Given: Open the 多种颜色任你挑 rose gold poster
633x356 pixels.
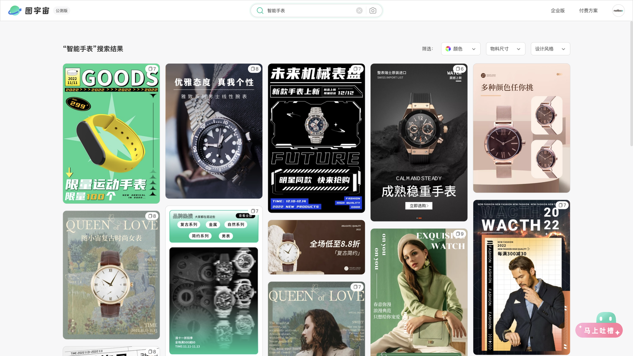Looking at the screenshot, I should pyautogui.click(x=522, y=128).
